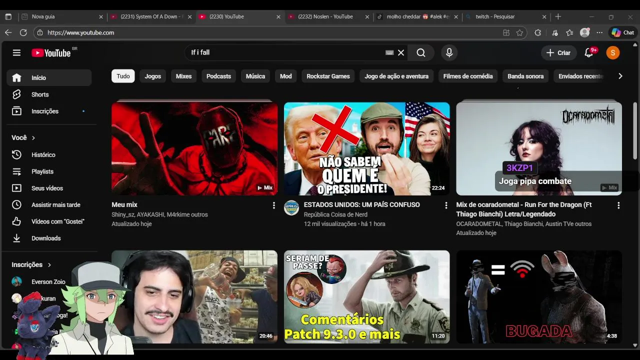This screenshot has height=360, width=640.
Task: Switch to twitch - Pesquisar tab
Action: 506,16
